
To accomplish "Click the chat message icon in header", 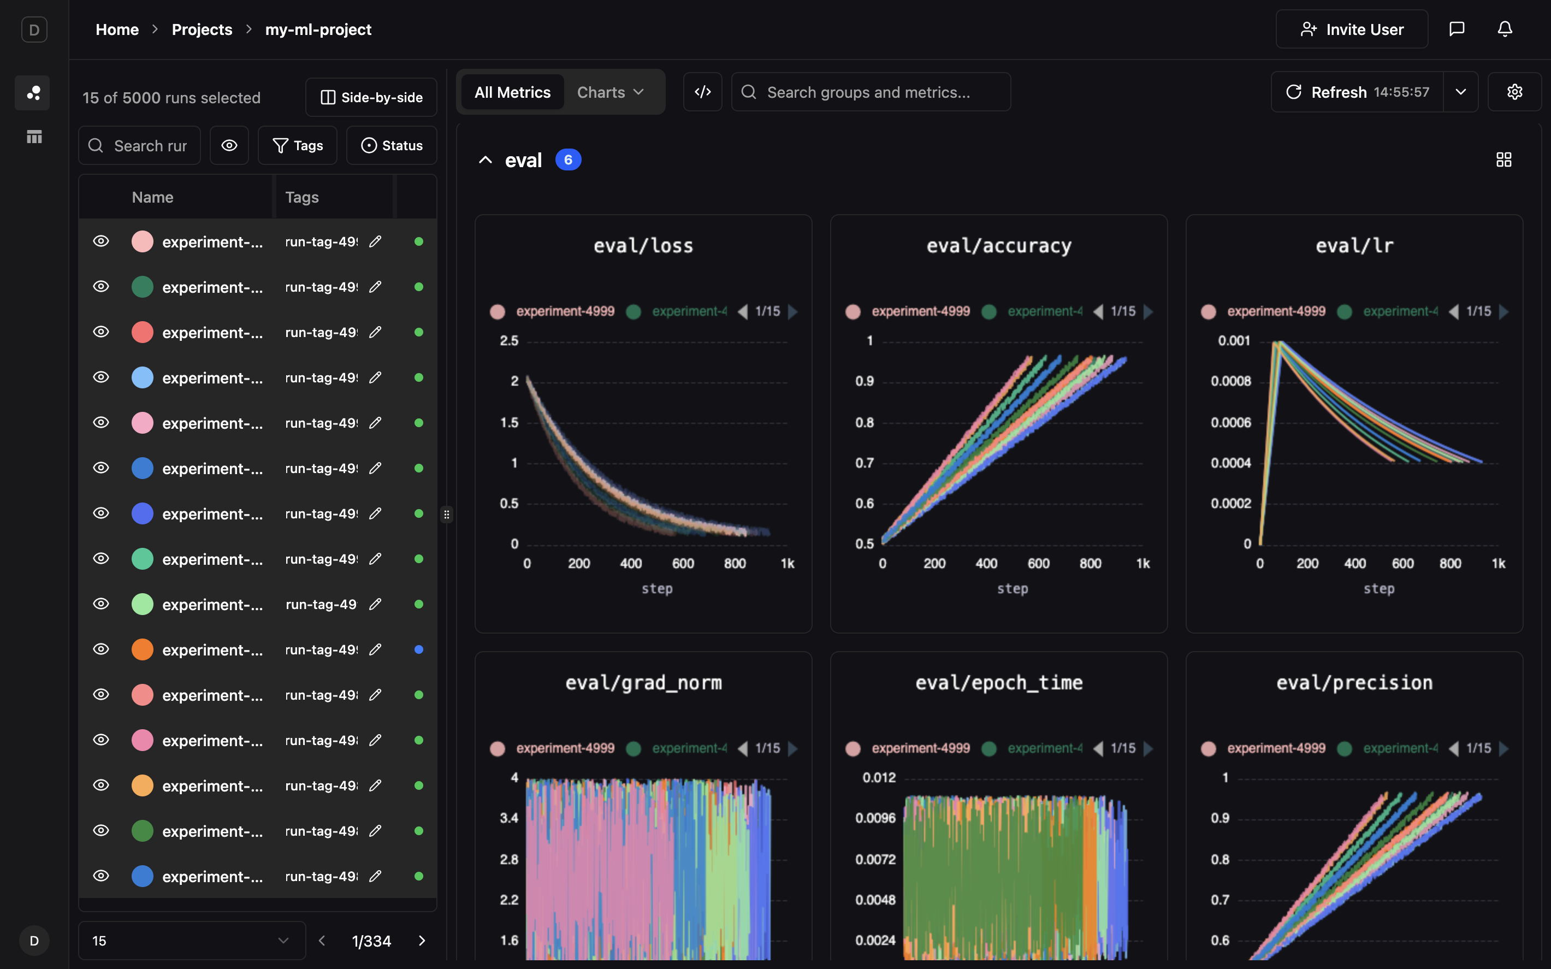I will point(1456,29).
